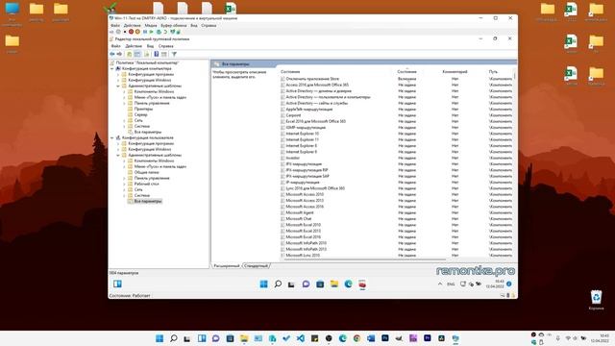Expand Рабочий стол folder arrow
The image size is (615, 346).
coord(124,184)
